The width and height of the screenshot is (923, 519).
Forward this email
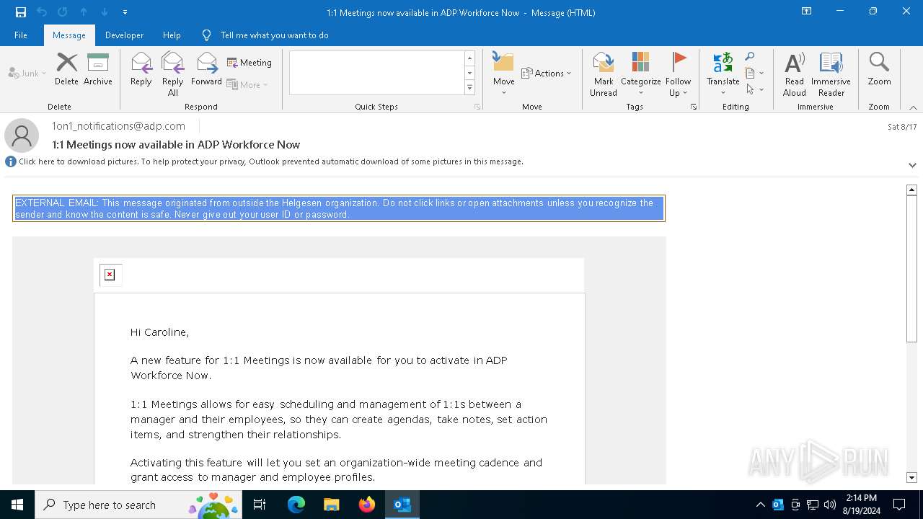(x=206, y=69)
